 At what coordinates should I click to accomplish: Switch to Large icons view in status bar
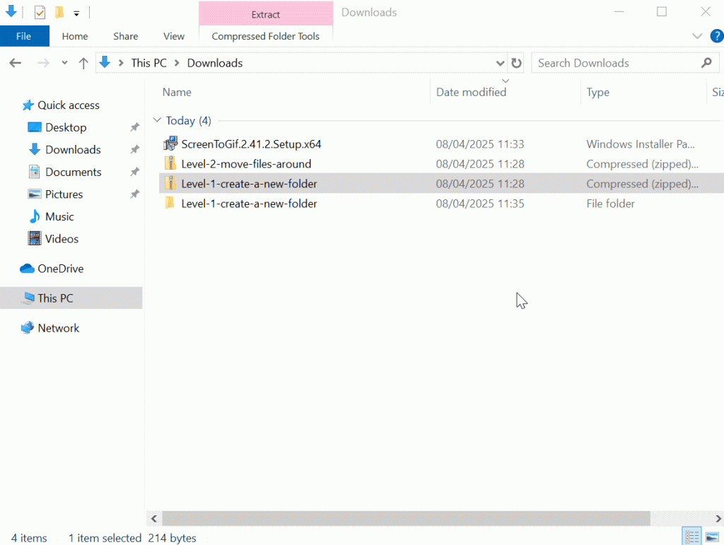[712, 537]
